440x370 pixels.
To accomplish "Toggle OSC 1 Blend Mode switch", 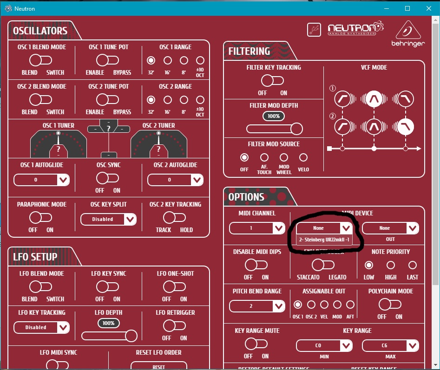I will 41,60.
